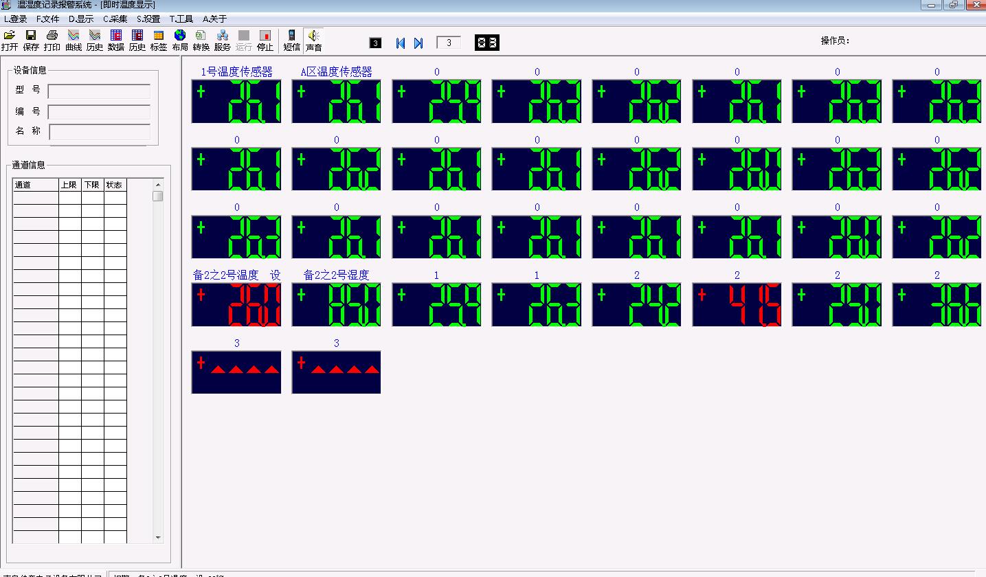Select the 布局 layout globe icon

pyautogui.click(x=180, y=40)
